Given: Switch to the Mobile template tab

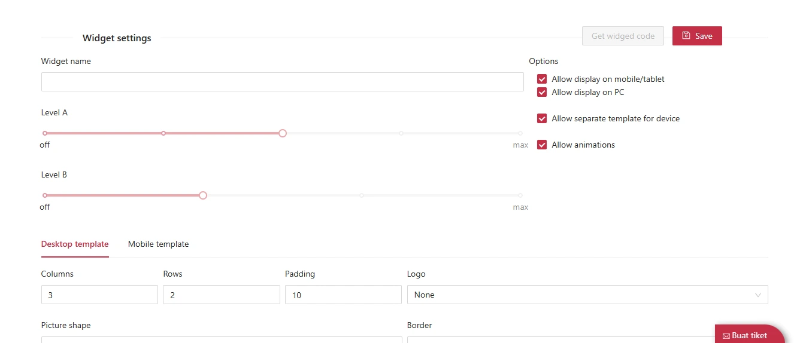Looking at the screenshot, I should [x=158, y=244].
